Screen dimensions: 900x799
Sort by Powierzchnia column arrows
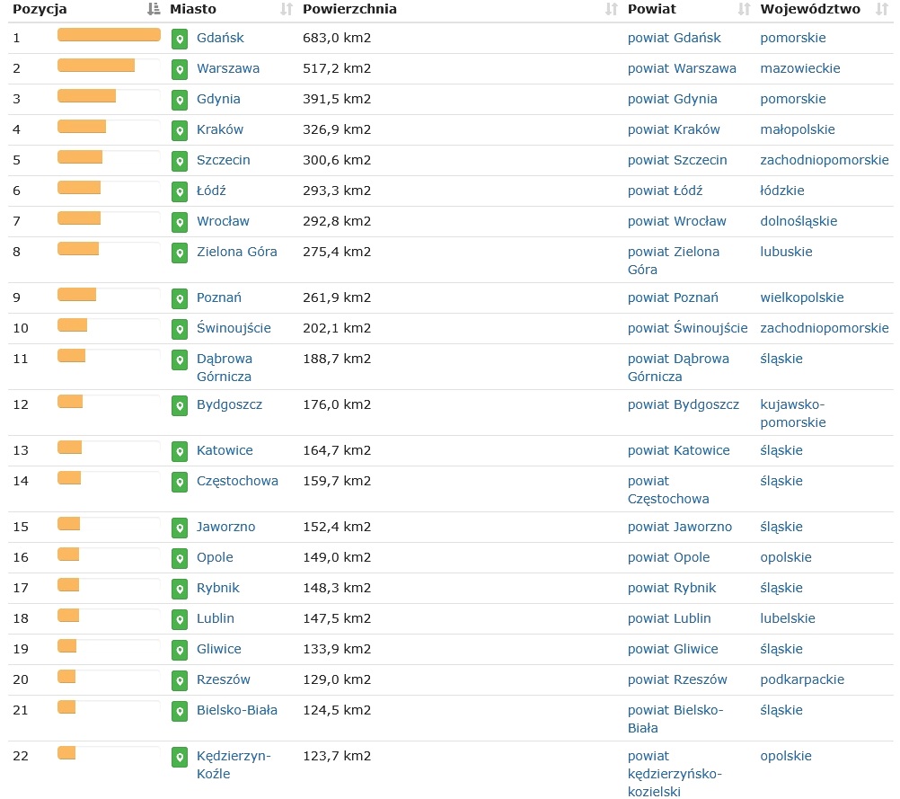click(612, 10)
